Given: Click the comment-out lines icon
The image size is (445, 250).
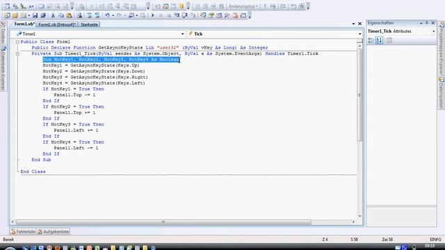Looking at the screenshot, I should coord(90,15).
